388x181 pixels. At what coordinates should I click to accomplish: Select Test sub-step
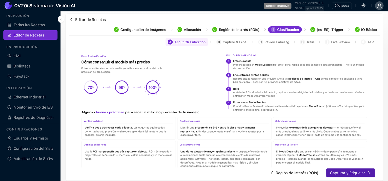click(x=368, y=42)
